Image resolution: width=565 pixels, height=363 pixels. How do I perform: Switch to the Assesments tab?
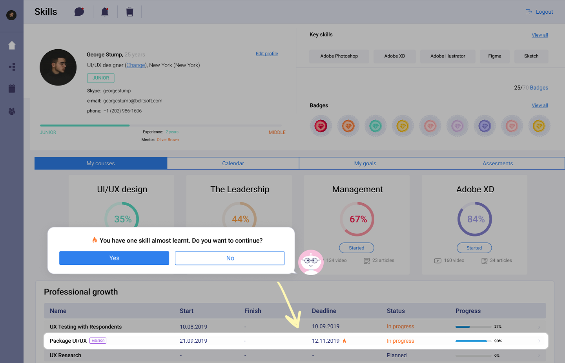498,163
